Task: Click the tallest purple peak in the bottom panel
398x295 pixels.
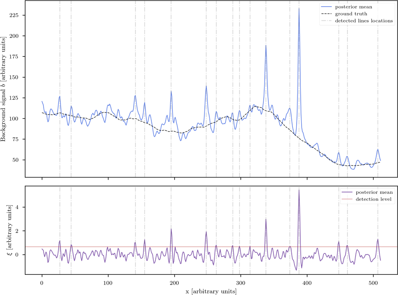Action: (299, 191)
